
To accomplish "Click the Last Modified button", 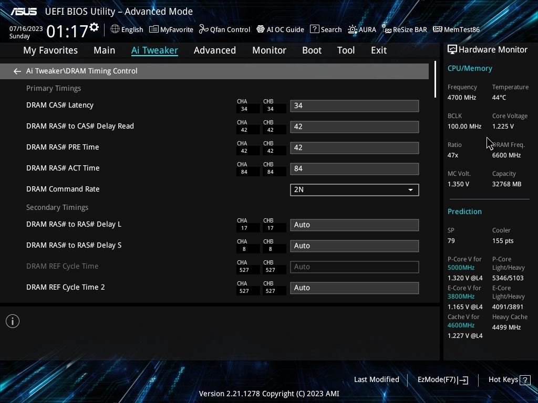I will tap(376, 380).
